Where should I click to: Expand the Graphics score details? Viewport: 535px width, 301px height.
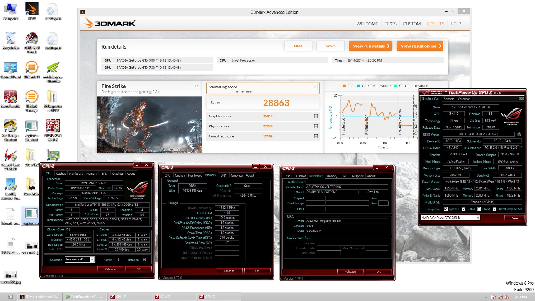[x=316, y=116]
